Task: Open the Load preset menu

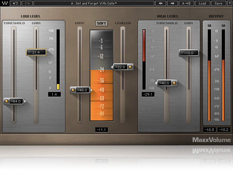Action: point(203,3)
